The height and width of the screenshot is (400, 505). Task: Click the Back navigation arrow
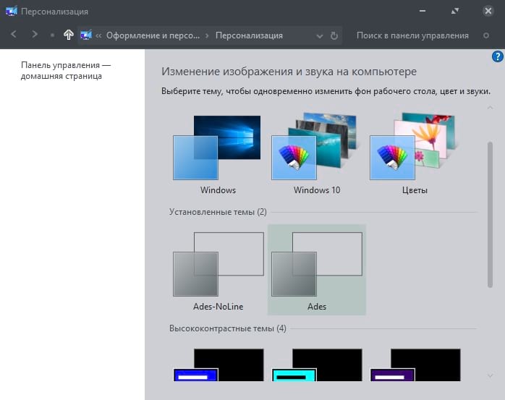click(14, 34)
